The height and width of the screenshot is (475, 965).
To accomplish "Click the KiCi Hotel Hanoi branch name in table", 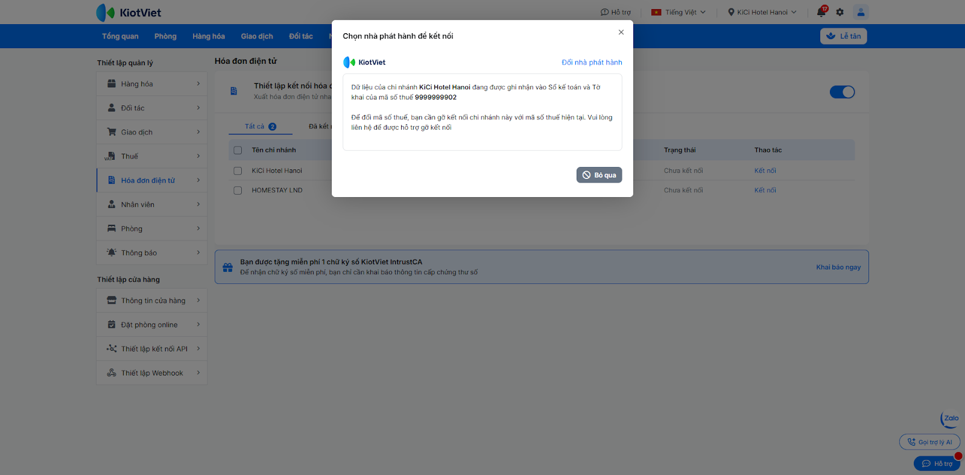I will 277,171.
